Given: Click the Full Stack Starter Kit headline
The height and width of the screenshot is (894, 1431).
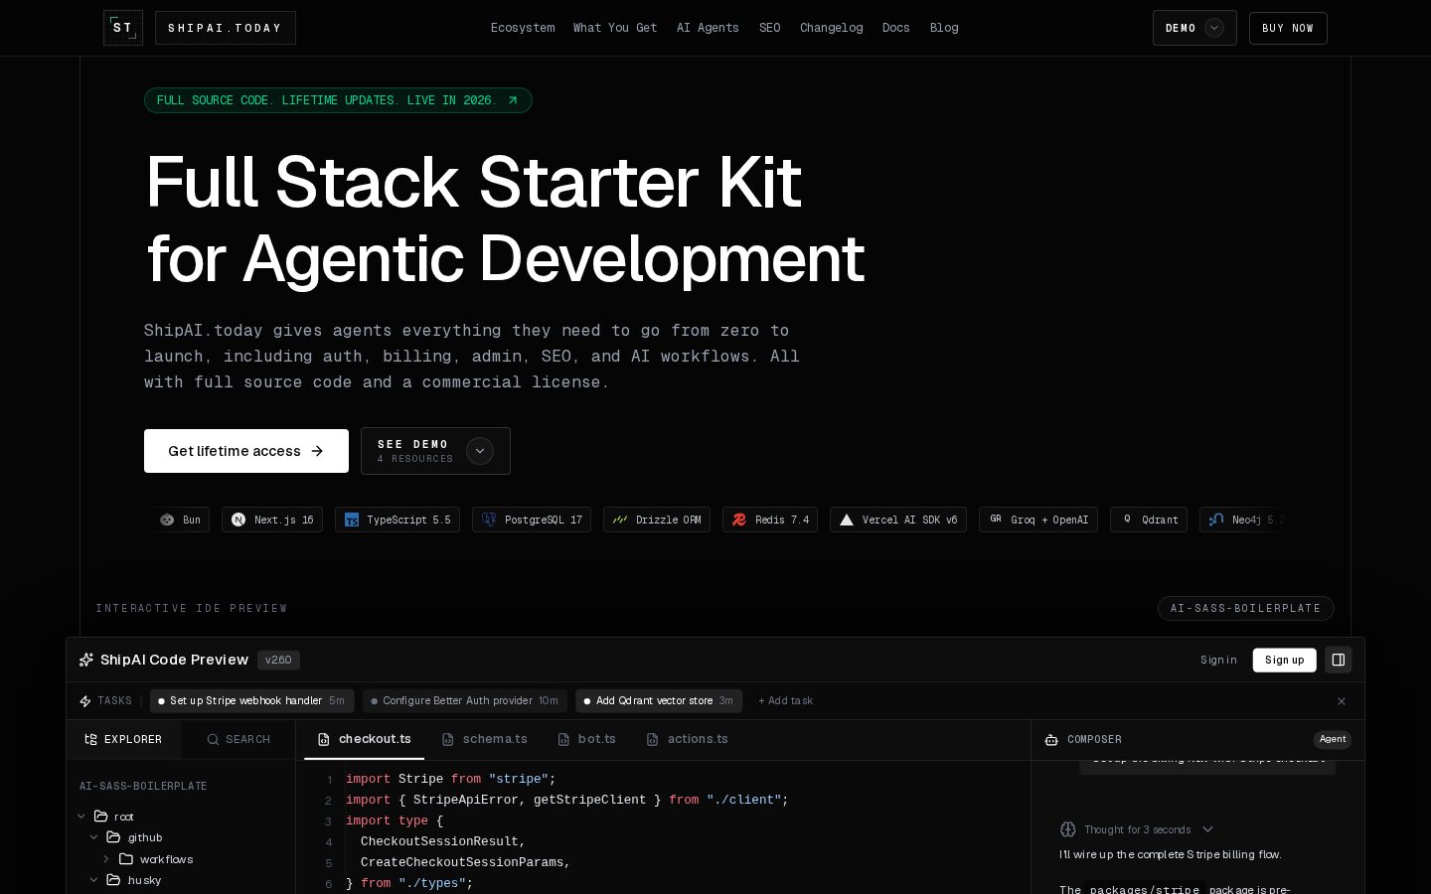Looking at the screenshot, I should click(x=505, y=220).
